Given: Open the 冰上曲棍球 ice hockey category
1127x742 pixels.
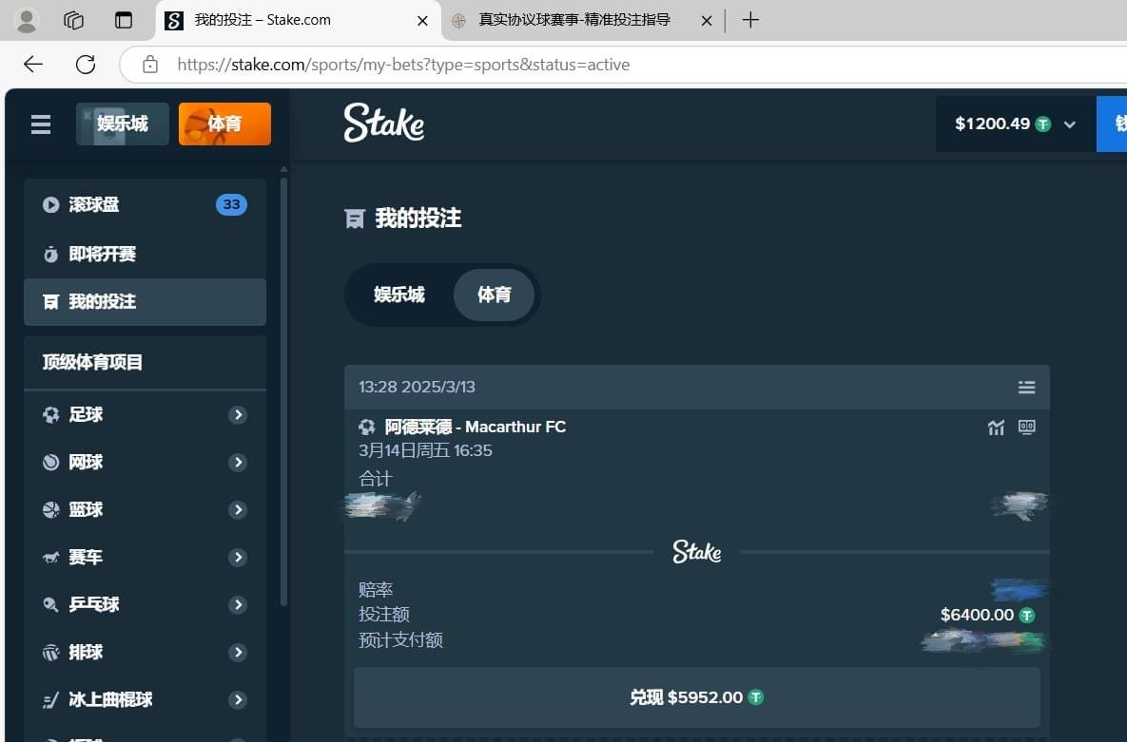Looking at the screenshot, I should point(146,699).
